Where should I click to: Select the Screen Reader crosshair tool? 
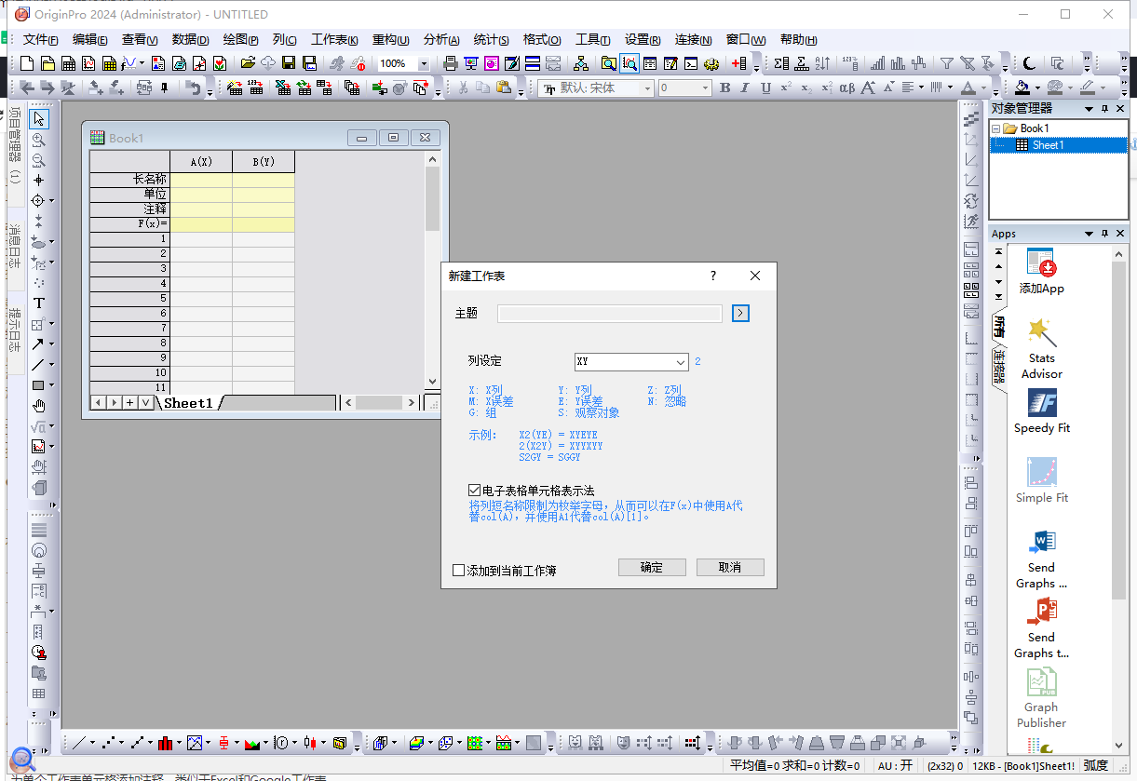coord(39,181)
